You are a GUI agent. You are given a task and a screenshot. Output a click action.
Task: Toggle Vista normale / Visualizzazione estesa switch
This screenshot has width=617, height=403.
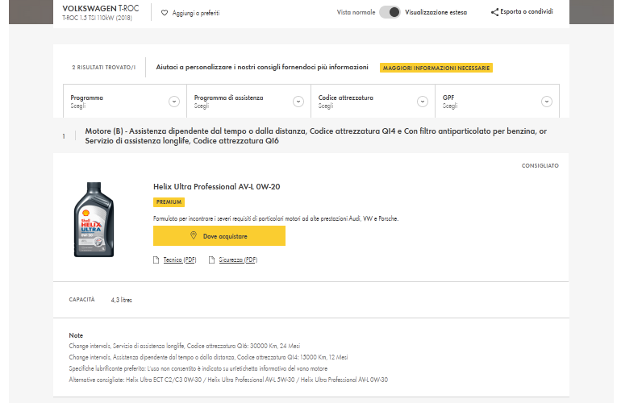[390, 12]
